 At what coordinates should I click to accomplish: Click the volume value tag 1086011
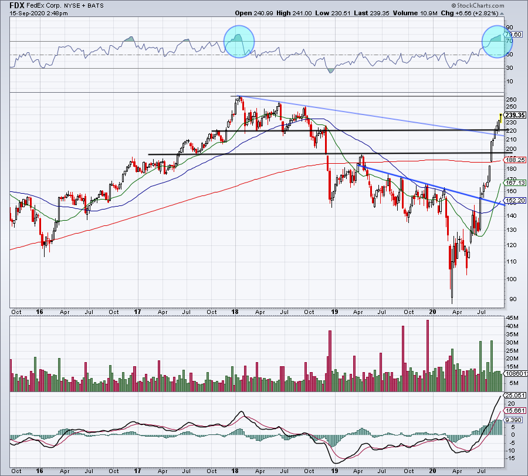point(516,374)
